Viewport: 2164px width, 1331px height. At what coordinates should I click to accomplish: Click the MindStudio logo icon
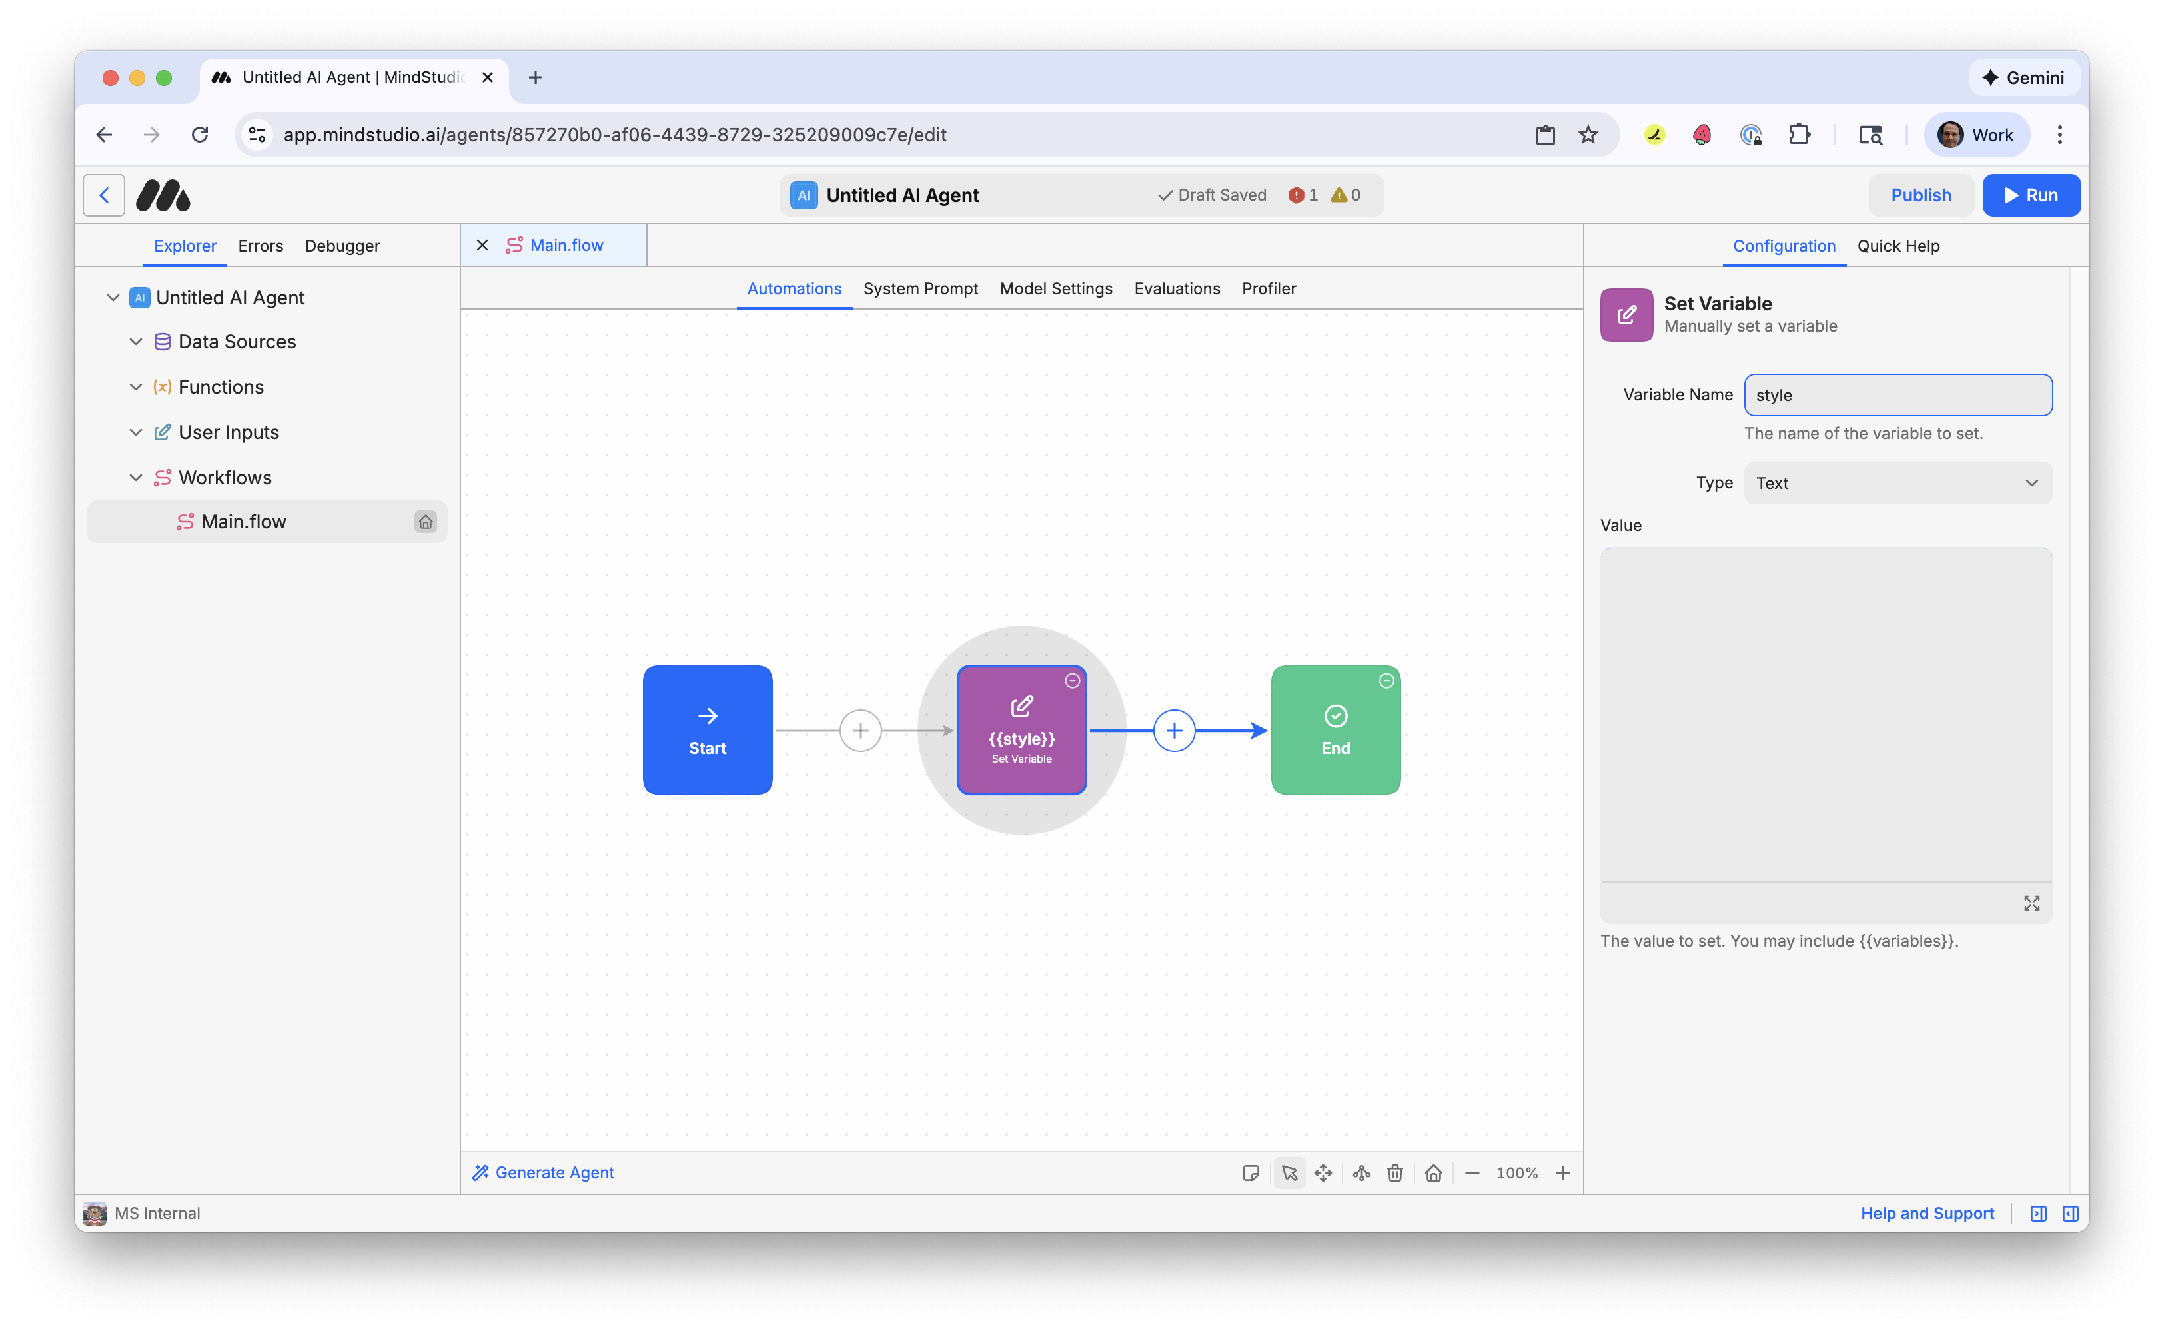pyautogui.click(x=163, y=195)
